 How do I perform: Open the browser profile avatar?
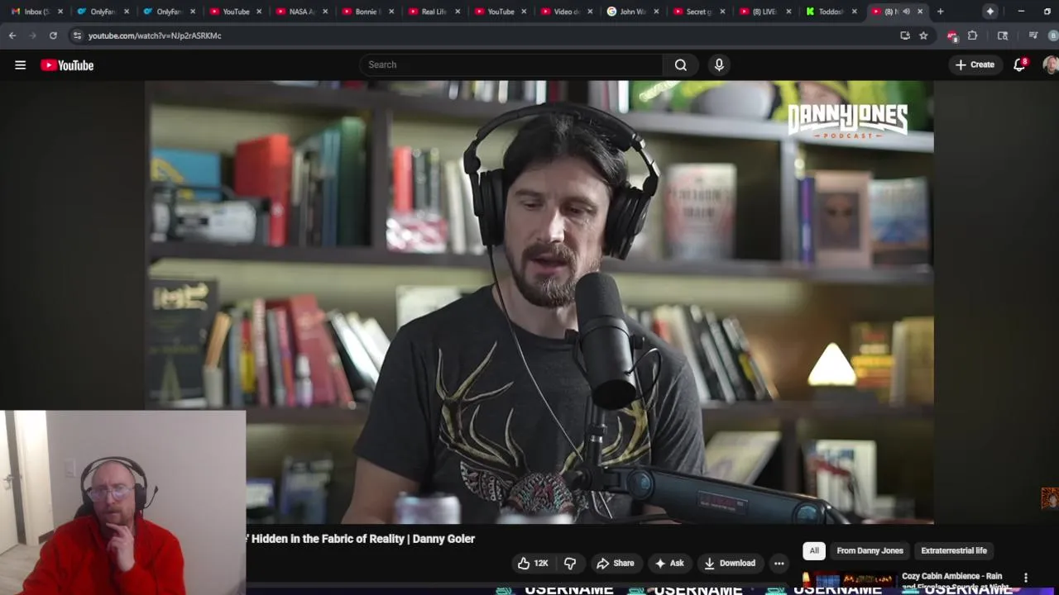click(x=1052, y=36)
